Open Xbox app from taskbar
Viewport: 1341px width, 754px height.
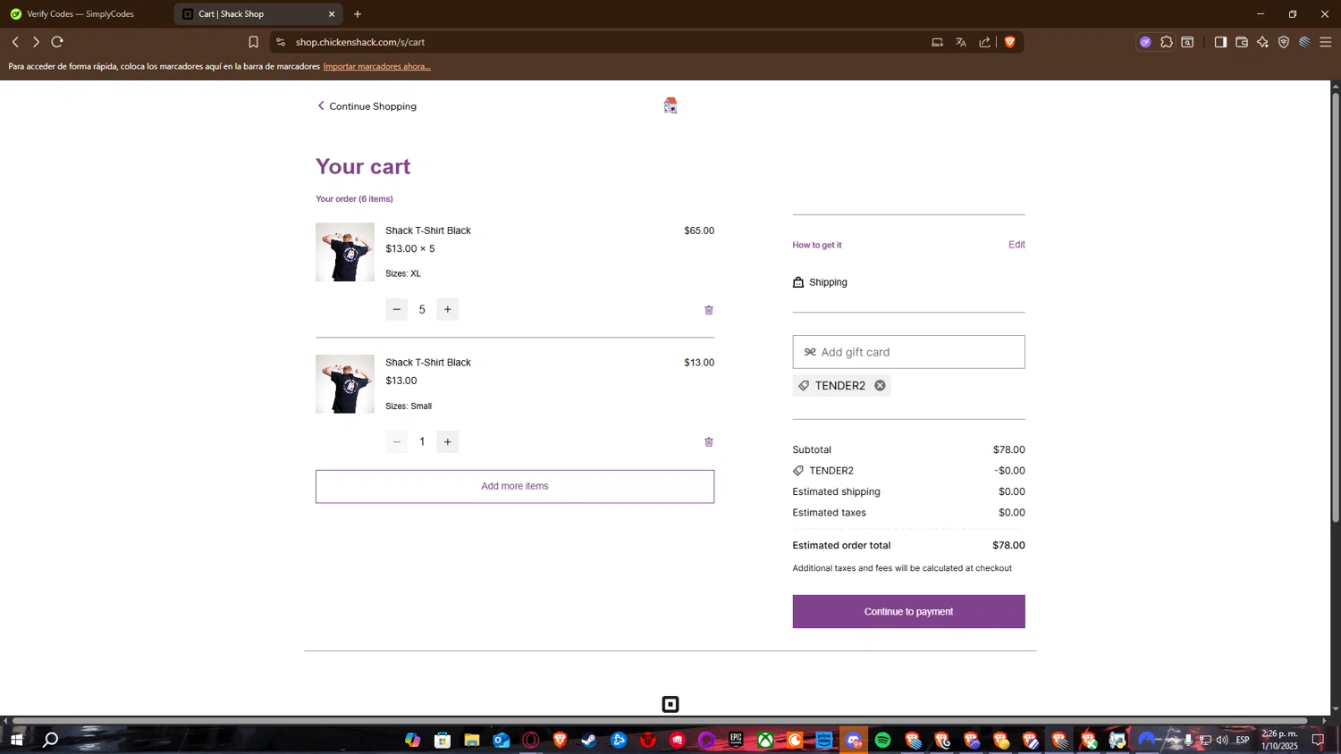765,740
